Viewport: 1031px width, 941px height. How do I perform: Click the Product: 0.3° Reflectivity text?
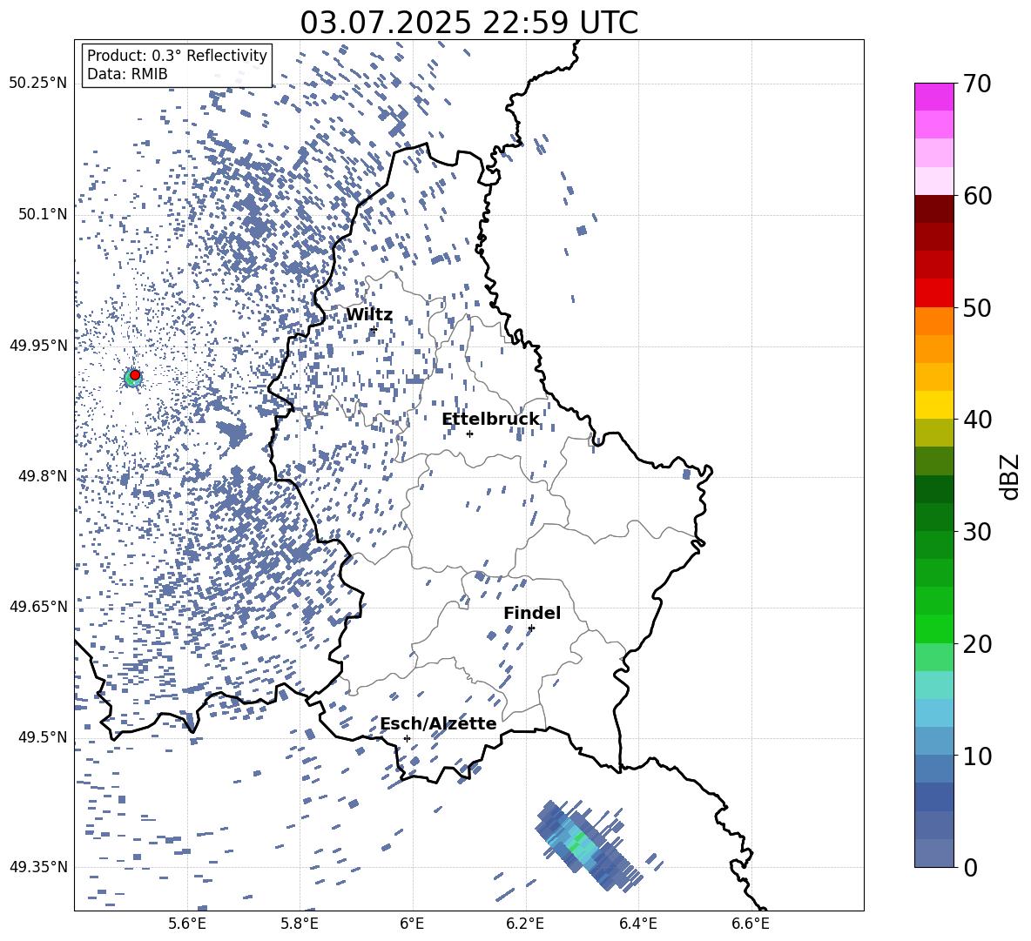click(177, 56)
